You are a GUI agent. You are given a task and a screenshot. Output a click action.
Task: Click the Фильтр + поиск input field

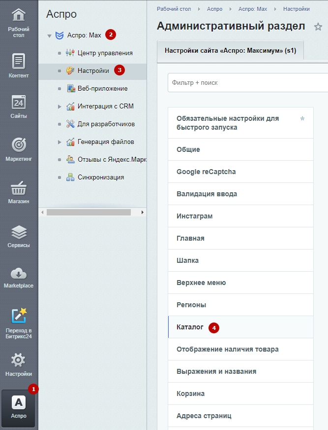[248, 82]
